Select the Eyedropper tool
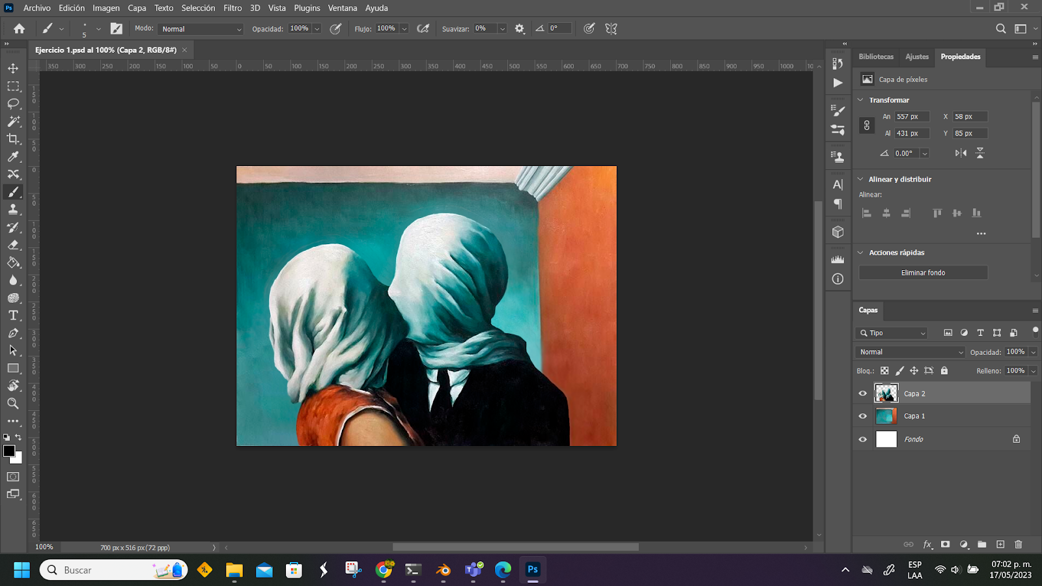This screenshot has height=586, width=1042. coord(13,156)
